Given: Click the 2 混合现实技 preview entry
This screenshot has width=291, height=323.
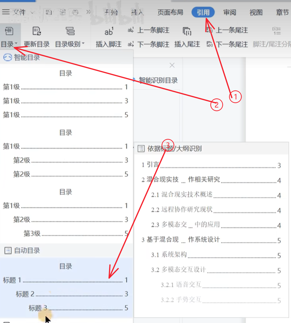Looking at the screenshot, I should tap(211, 180).
